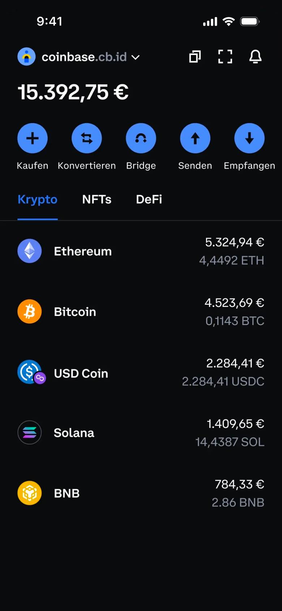Screen dimensions: 282x611
Task: Tap the Senden up-arrow icon
Action: [x=195, y=138]
